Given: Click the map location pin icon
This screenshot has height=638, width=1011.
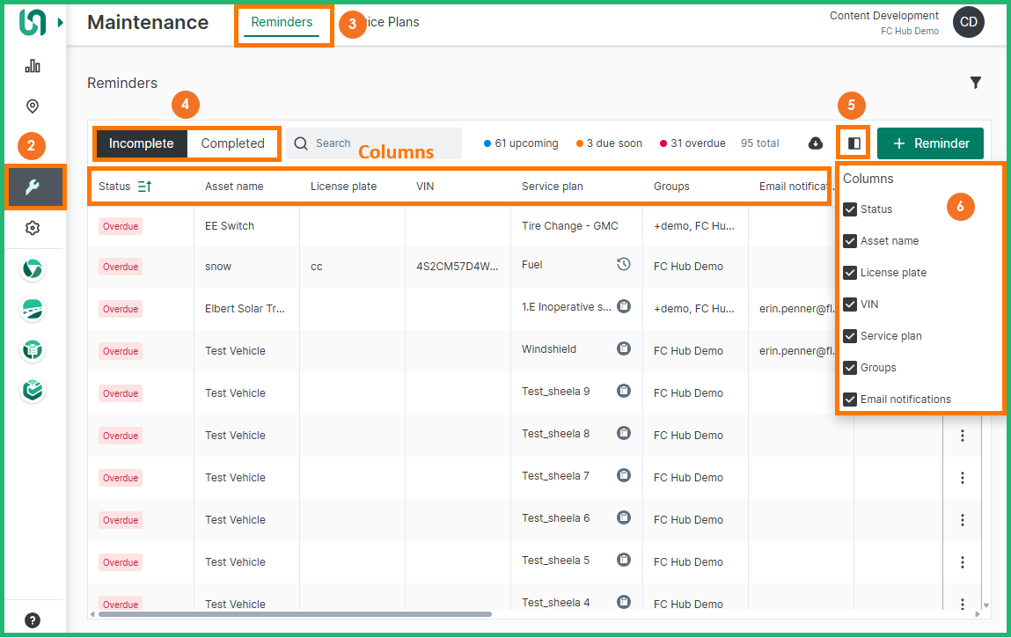Looking at the screenshot, I should click(33, 106).
